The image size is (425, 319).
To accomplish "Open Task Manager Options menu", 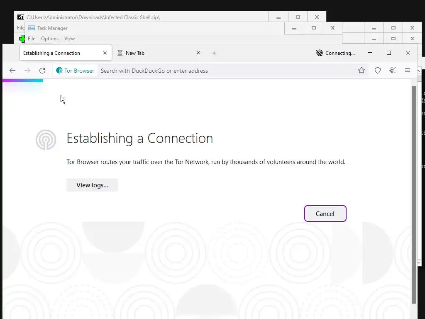I will [50, 39].
